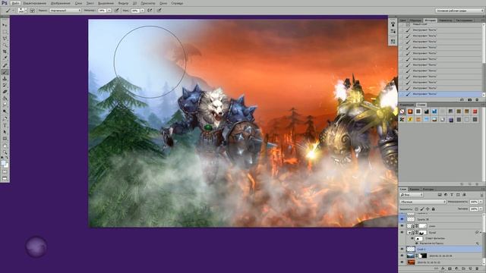
Task: Create a new layer group
Action: [x=463, y=268]
